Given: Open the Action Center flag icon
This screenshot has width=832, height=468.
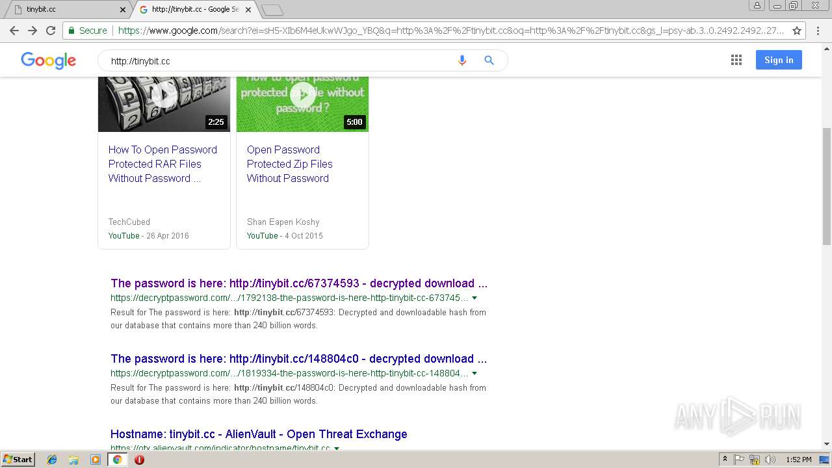Looking at the screenshot, I should (739, 460).
